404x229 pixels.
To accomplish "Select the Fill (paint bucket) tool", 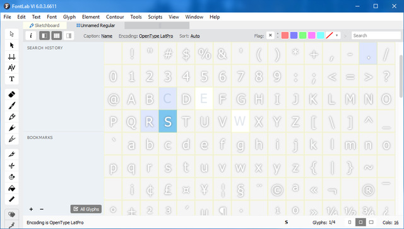I will (x=11, y=188).
